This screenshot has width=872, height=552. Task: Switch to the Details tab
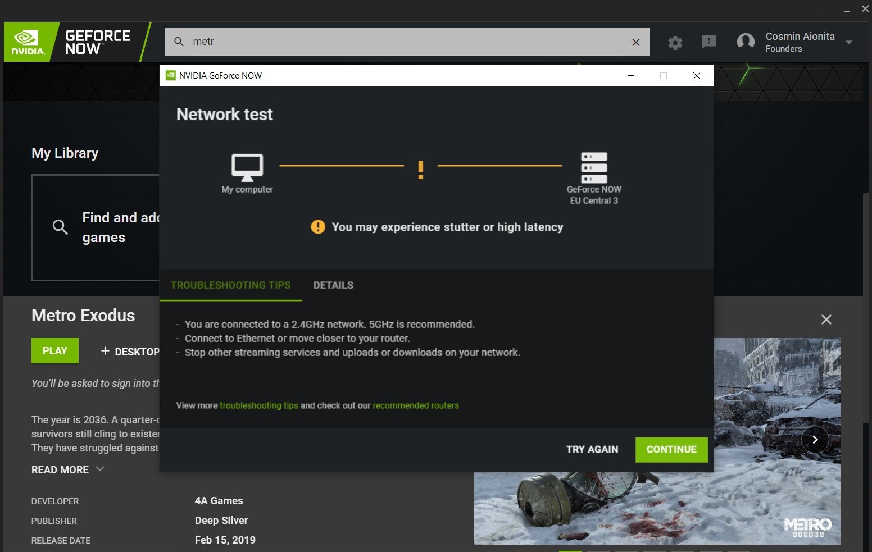(x=333, y=285)
